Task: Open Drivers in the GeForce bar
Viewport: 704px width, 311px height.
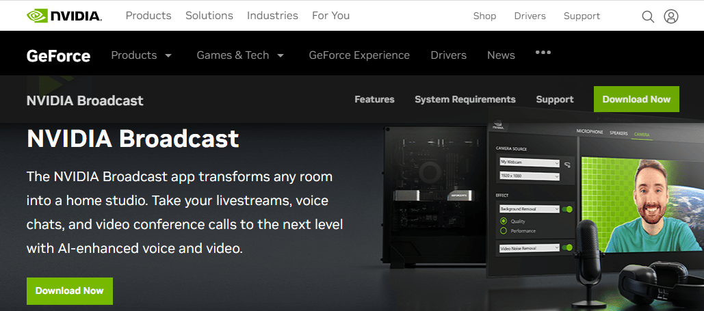Action: point(449,55)
